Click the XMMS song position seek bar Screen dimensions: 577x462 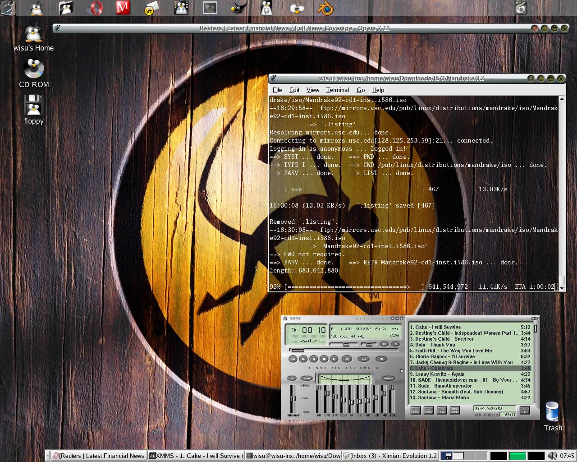(x=343, y=350)
